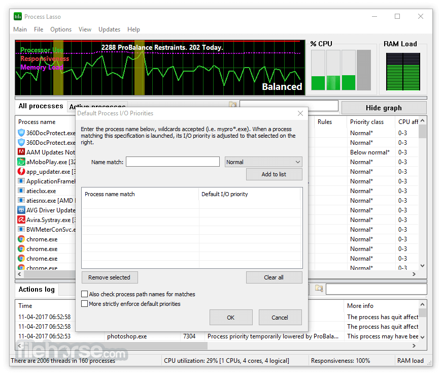
Task: Select the Actions log tab
Action: (x=37, y=290)
